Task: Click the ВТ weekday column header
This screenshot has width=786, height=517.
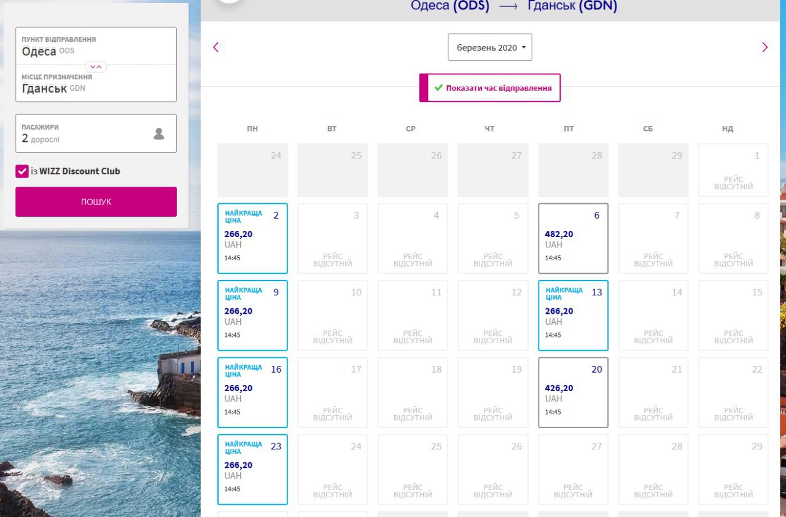Action: [x=332, y=129]
